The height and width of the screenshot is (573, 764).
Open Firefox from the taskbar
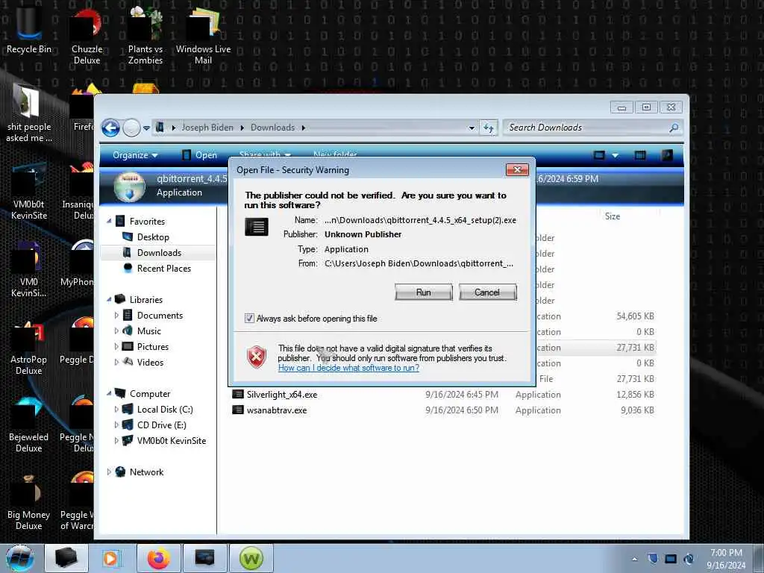159,558
